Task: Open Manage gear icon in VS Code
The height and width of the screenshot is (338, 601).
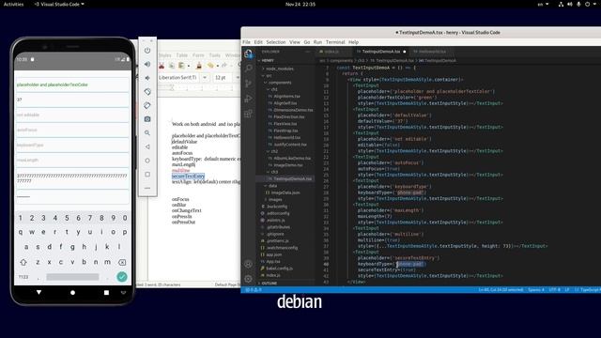Action: pyautogui.click(x=248, y=279)
